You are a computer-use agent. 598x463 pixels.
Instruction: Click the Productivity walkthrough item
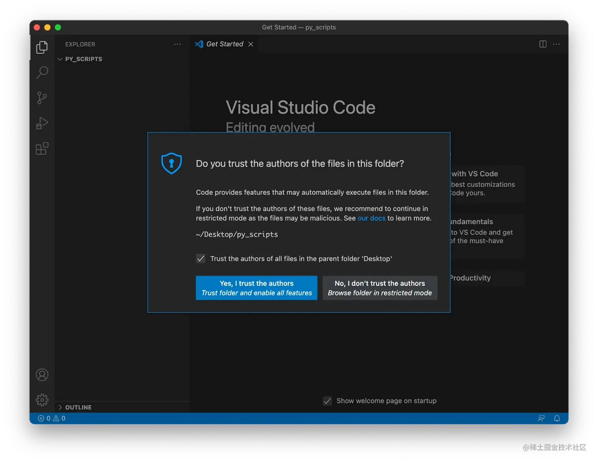click(x=487, y=278)
